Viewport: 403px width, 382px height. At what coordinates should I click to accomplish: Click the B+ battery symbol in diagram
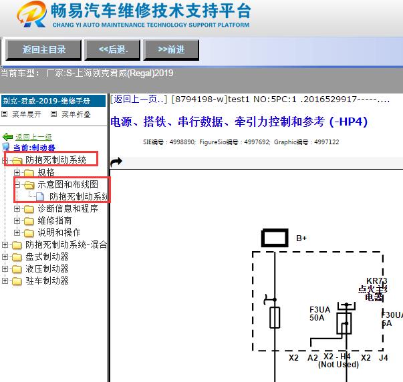click(x=275, y=238)
